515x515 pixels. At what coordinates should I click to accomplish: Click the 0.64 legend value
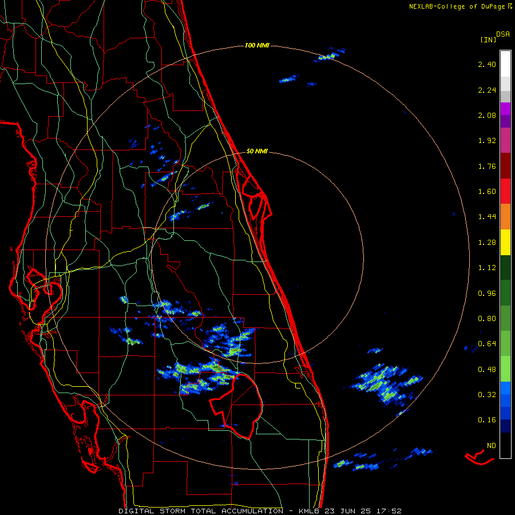487,344
